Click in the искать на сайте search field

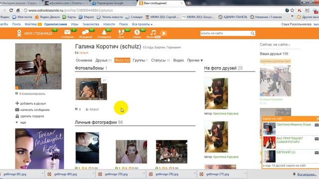225,33
